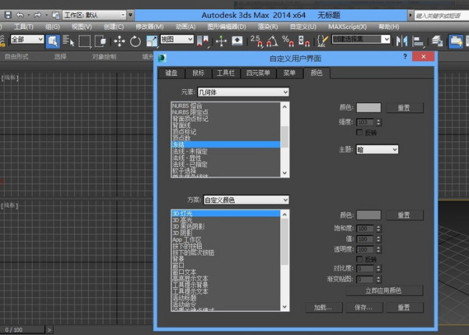
Task: Open Select by Name tool
Action: (69, 41)
